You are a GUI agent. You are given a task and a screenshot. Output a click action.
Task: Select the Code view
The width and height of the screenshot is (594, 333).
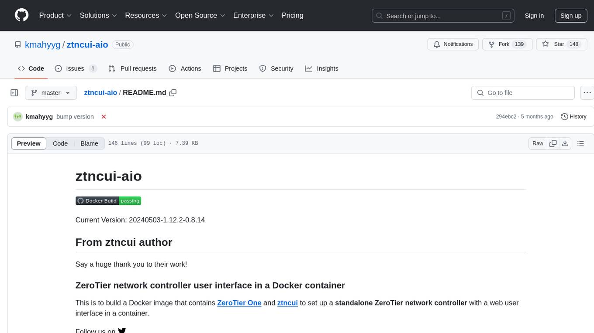click(60, 143)
